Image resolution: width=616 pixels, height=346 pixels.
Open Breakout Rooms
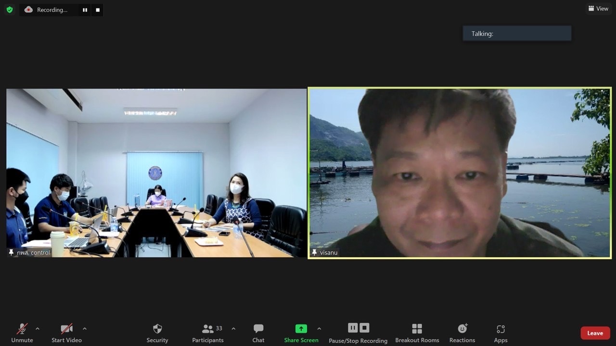click(x=417, y=333)
